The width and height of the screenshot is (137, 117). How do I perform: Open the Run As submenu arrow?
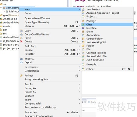(79, 84)
